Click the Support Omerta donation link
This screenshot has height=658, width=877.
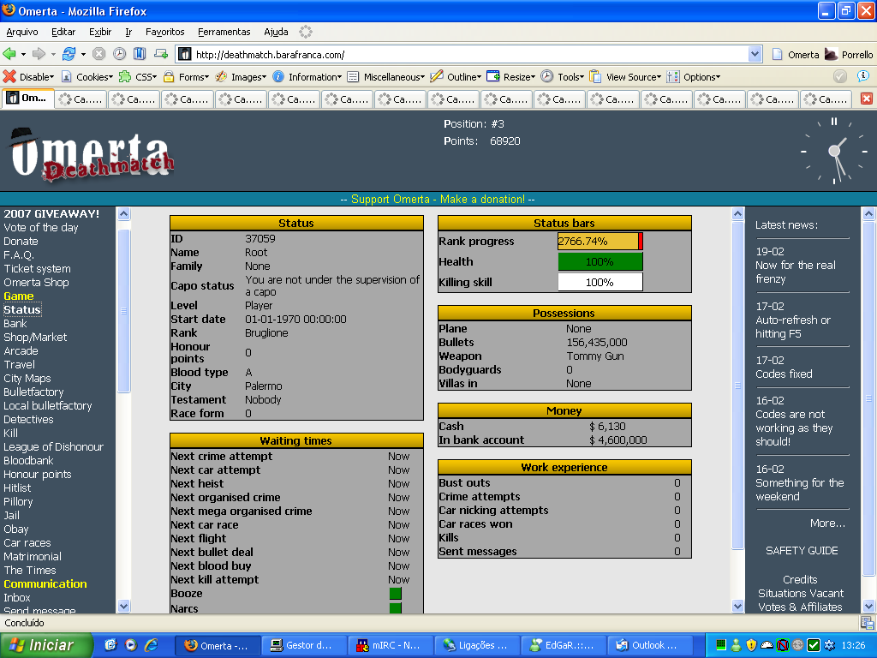438,199
